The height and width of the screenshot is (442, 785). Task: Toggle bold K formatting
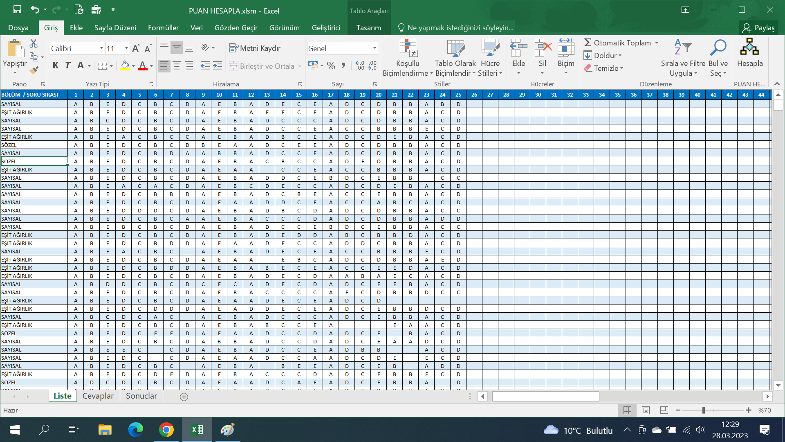click(56, 65)
